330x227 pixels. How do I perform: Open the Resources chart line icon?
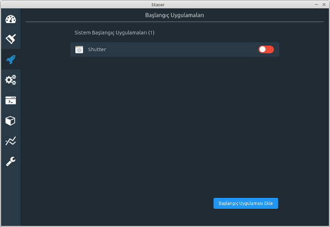[10, 141]
